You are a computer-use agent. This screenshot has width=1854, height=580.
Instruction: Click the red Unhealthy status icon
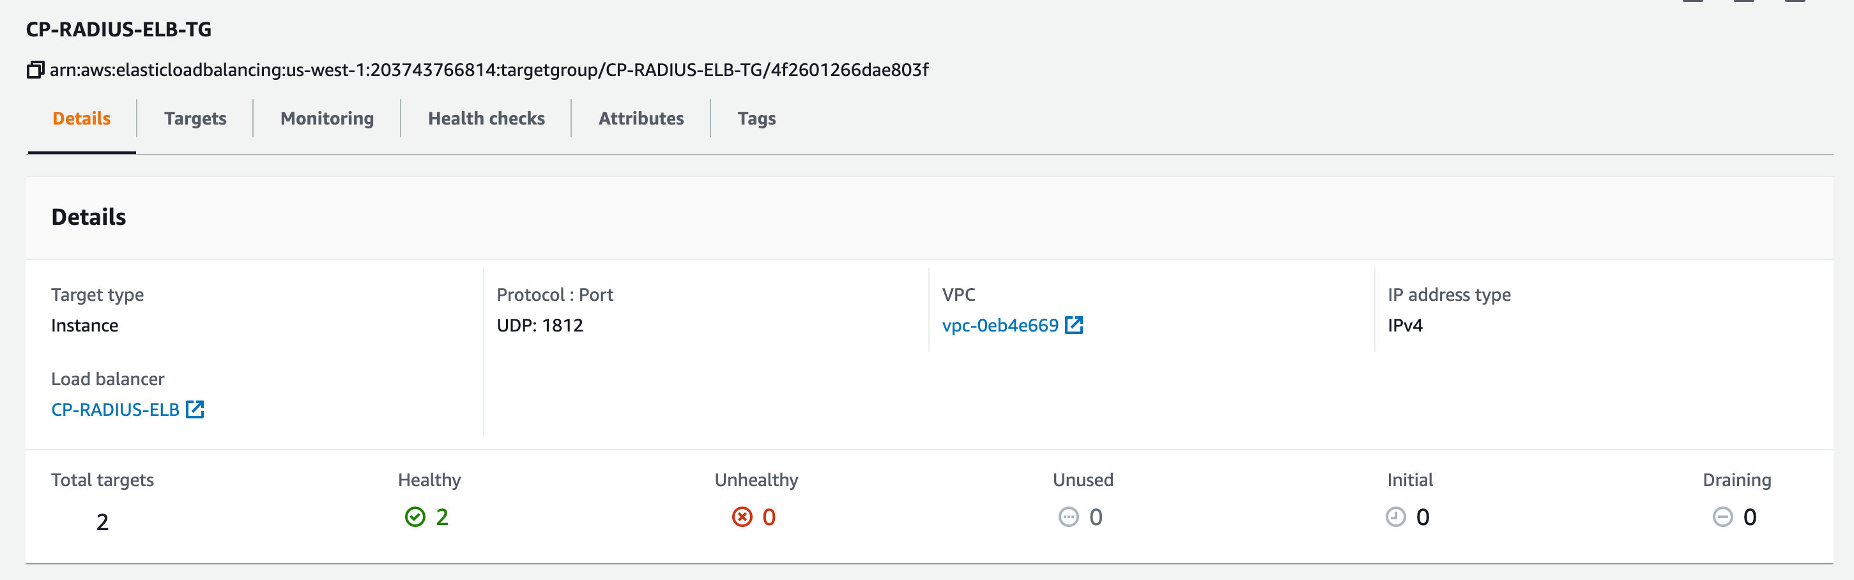click(742, 517)
